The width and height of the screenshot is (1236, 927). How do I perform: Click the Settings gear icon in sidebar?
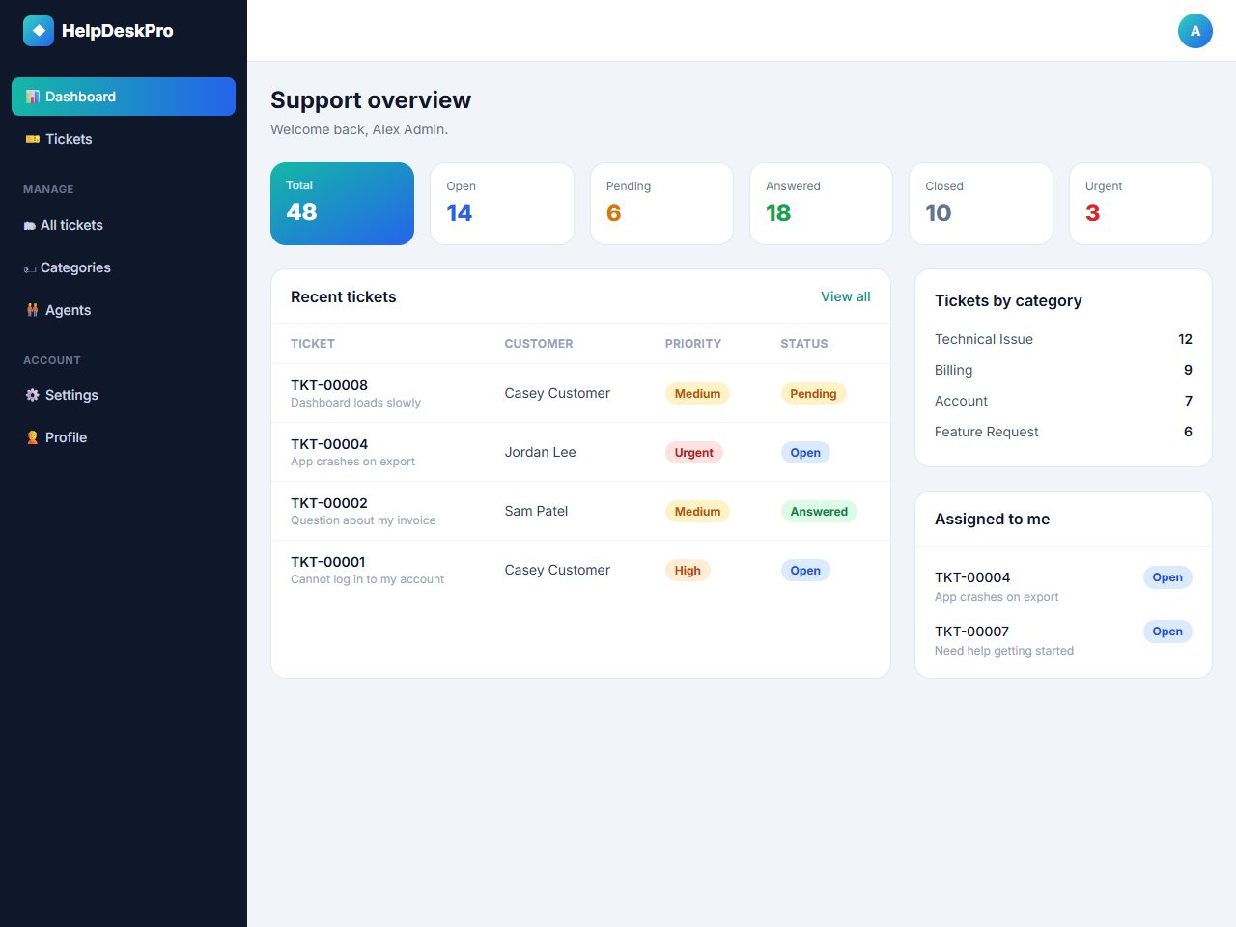[32, 395]
